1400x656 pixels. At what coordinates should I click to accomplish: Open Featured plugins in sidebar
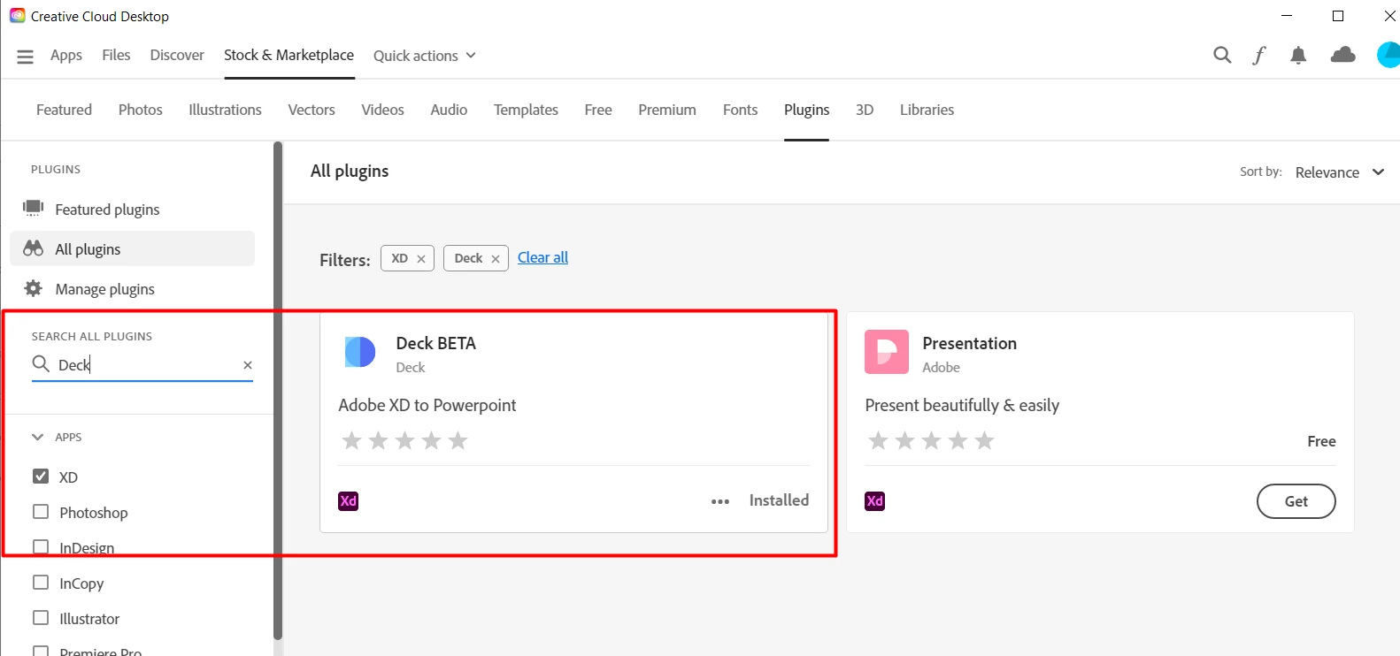click(132, 210)
